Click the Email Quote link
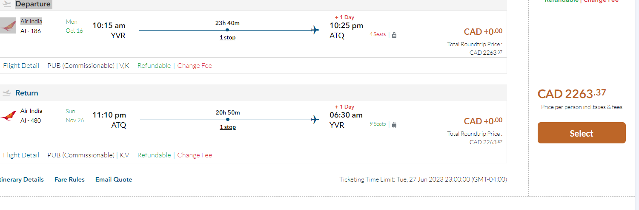 [114, 179]
